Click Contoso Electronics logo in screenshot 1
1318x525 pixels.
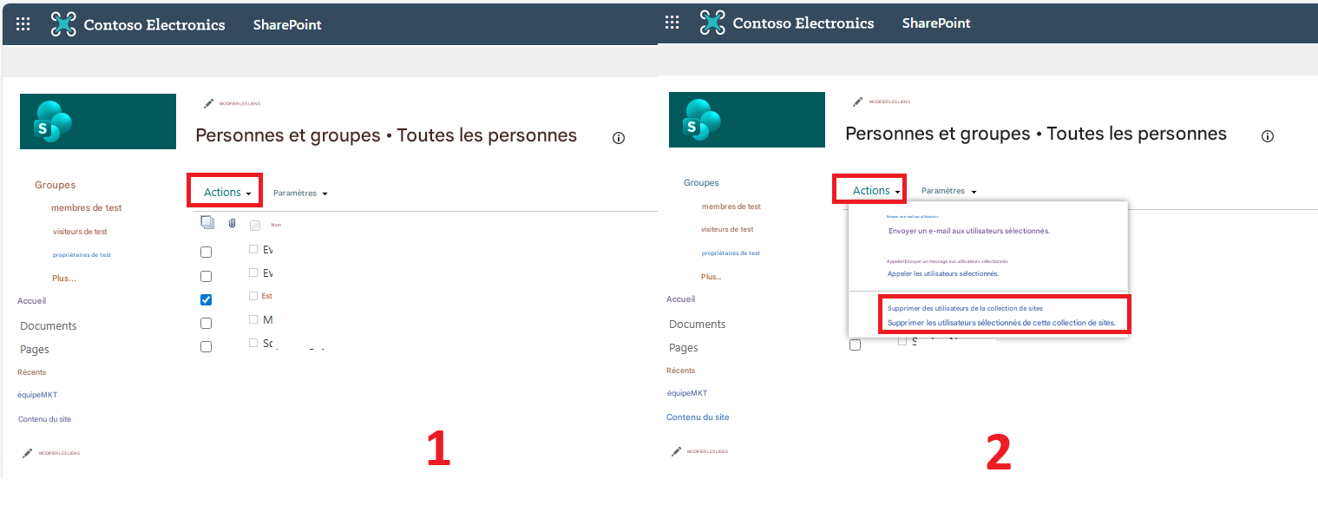tap(63, 24)
